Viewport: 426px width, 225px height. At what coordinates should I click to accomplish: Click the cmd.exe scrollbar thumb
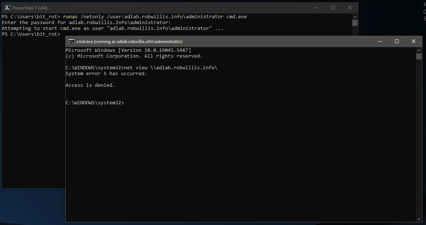pyautogui.click(x=419, y=56)
